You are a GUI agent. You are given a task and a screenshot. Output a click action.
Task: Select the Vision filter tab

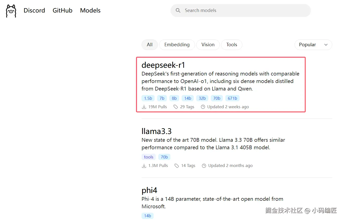[x=208, y=45]
